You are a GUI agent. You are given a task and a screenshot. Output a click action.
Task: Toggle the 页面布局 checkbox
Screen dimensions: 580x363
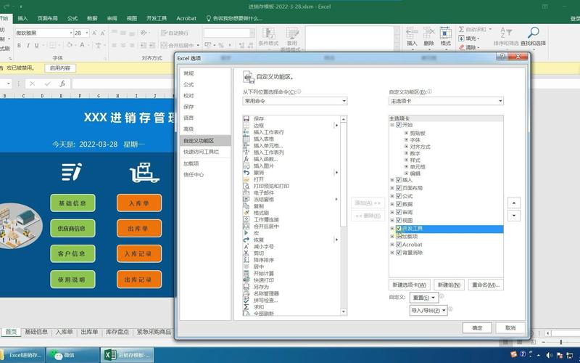tap(398, 188)
